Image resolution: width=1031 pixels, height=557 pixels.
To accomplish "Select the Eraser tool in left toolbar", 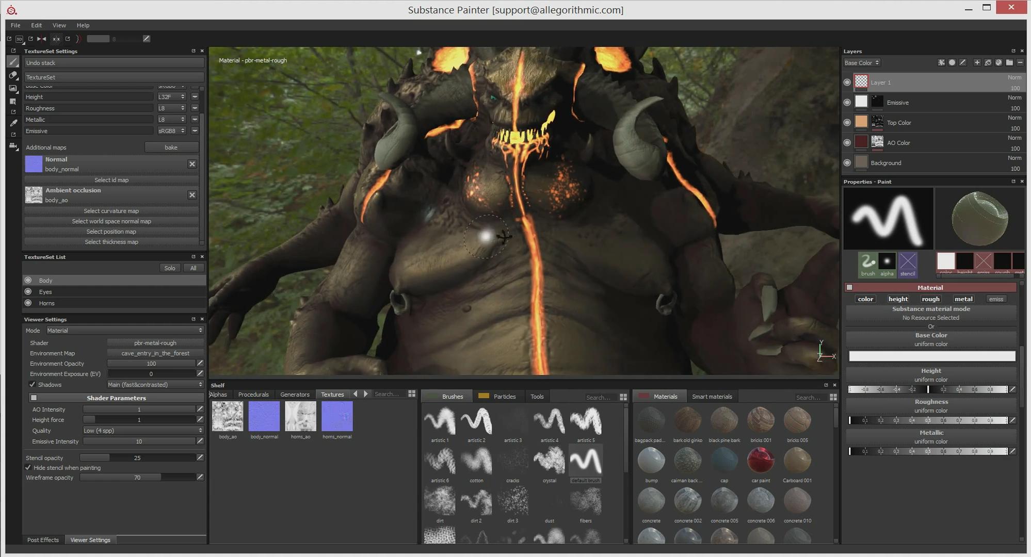I will click(x=13, y=75).
